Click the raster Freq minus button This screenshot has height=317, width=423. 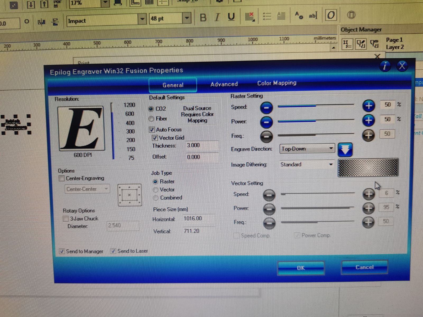click(266, 136)
